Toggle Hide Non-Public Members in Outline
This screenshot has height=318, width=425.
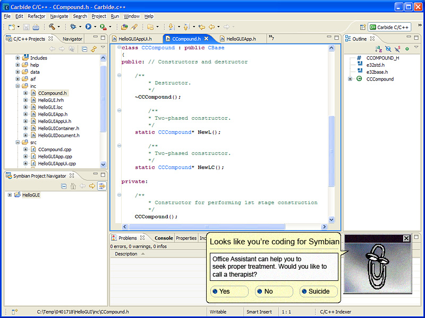tap(407, 49)
